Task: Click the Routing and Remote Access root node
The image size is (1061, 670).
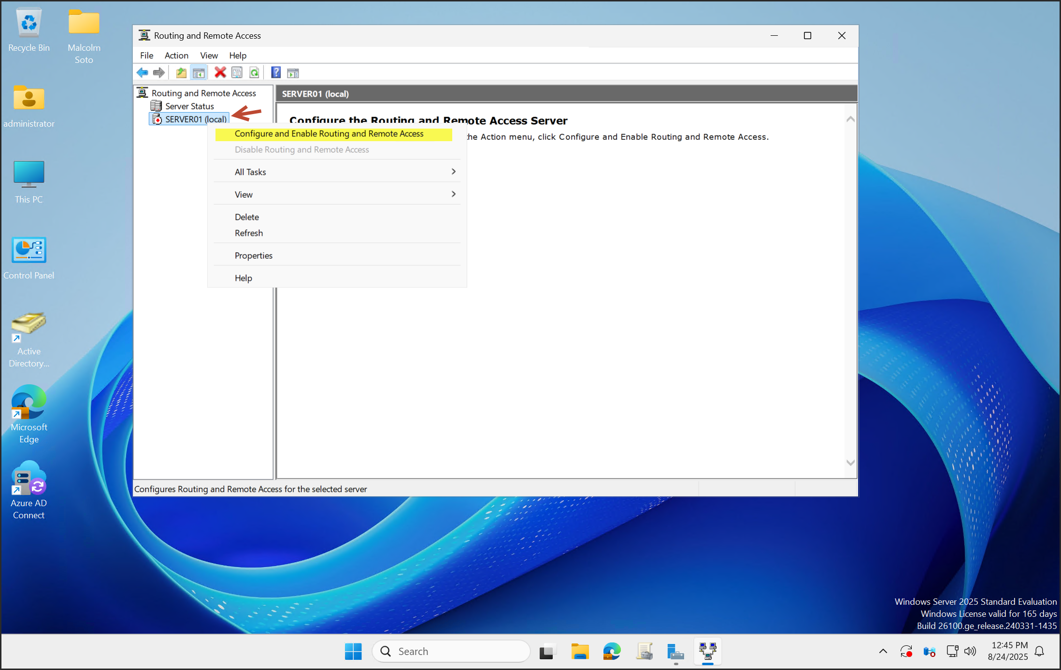Action: coord(203,93)
